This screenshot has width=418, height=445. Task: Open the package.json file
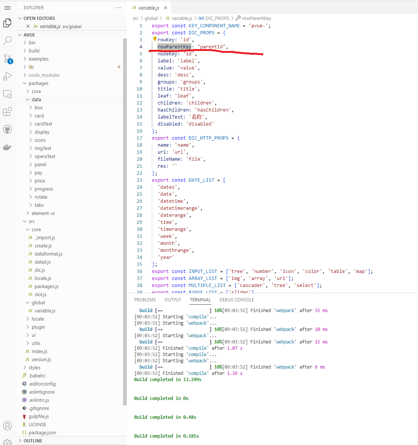point(43,432)
